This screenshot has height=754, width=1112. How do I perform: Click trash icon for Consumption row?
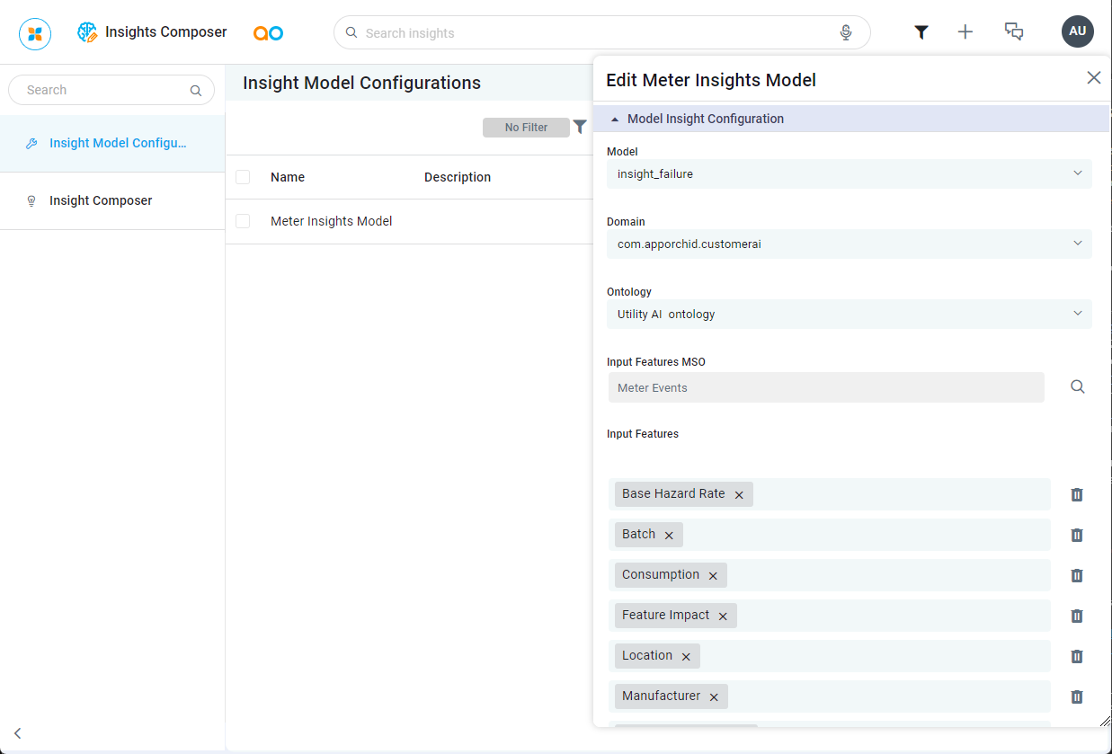(1076, 575)
